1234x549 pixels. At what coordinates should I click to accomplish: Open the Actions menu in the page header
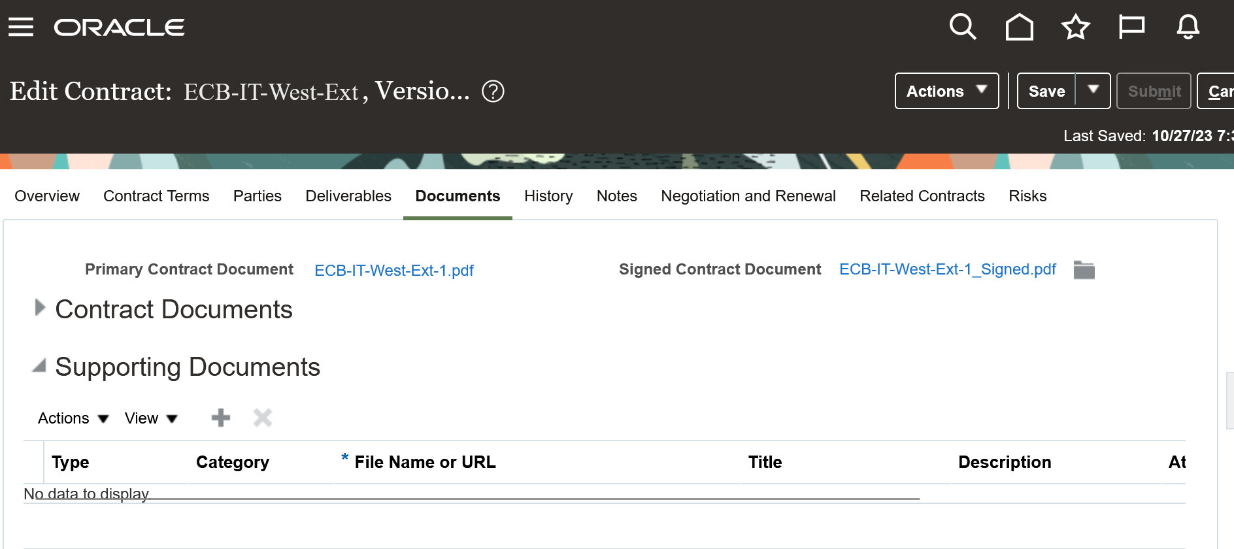[x=945, y=91]
